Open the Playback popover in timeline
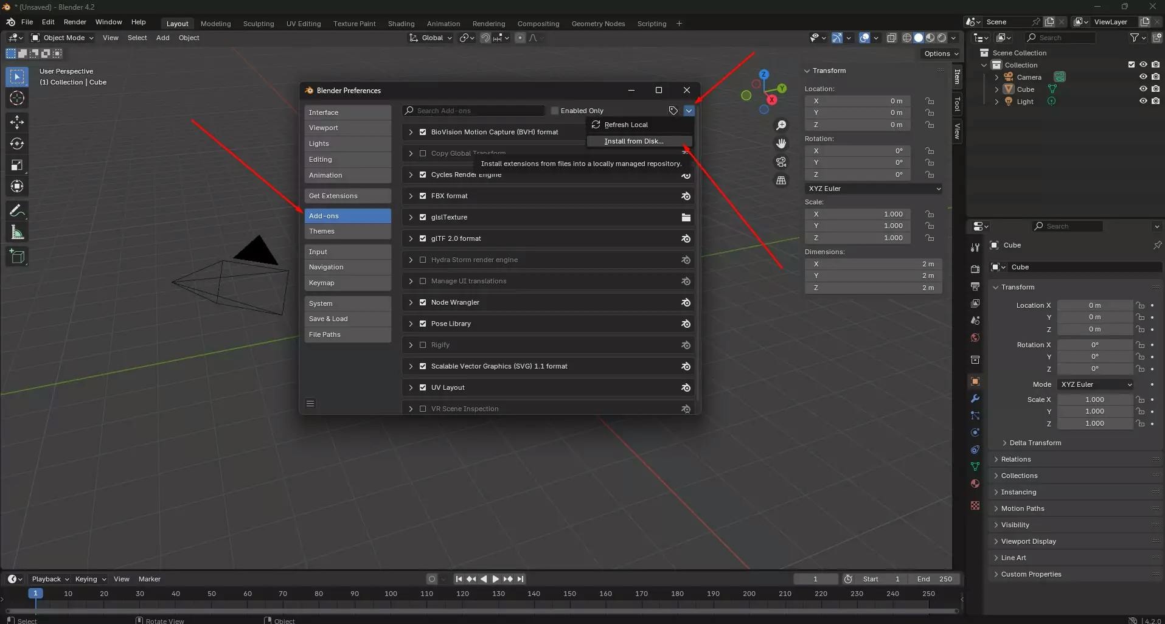The image size is (1165, 624). [50, 579]
